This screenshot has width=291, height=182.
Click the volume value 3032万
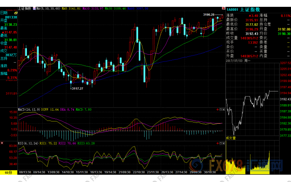tap(11, 55)
